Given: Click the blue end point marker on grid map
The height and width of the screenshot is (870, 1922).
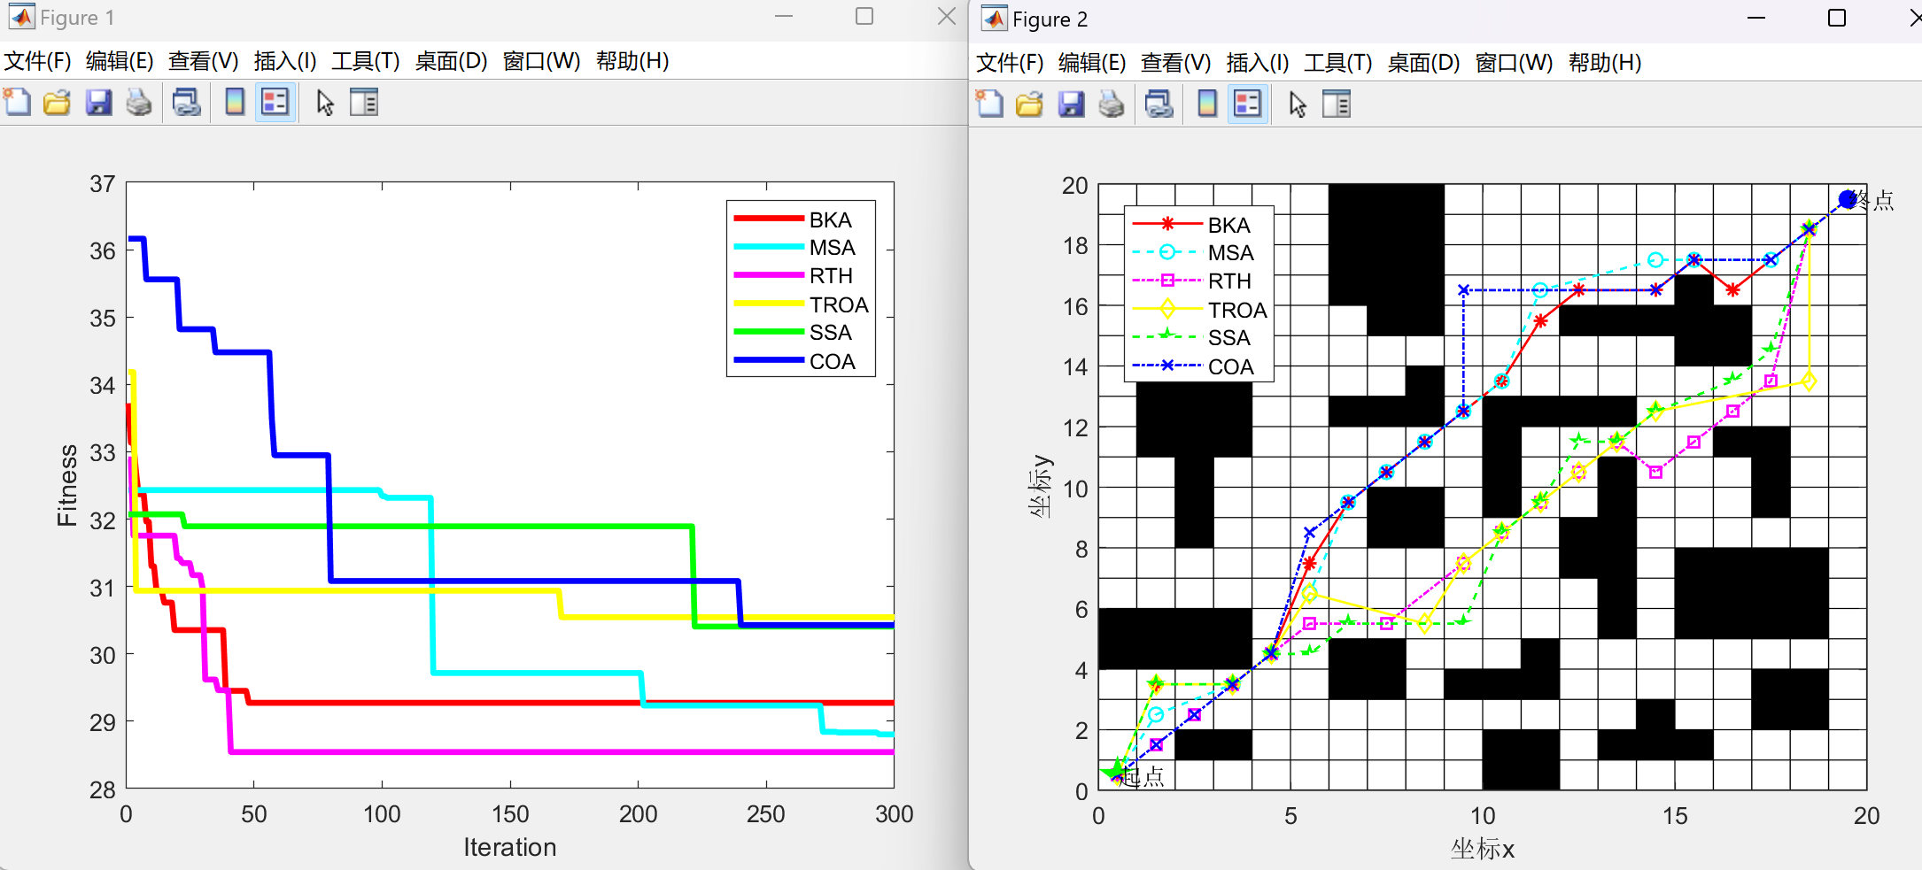Looking at the screenshot, I should (x=1847, y=200).
